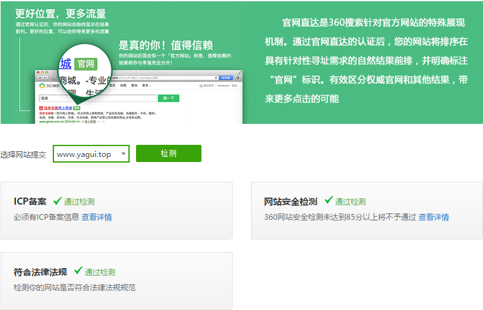Click the 必须有ICP备案信息 text
This screenshot has height=310, width=483.
[x=46, y=217]
